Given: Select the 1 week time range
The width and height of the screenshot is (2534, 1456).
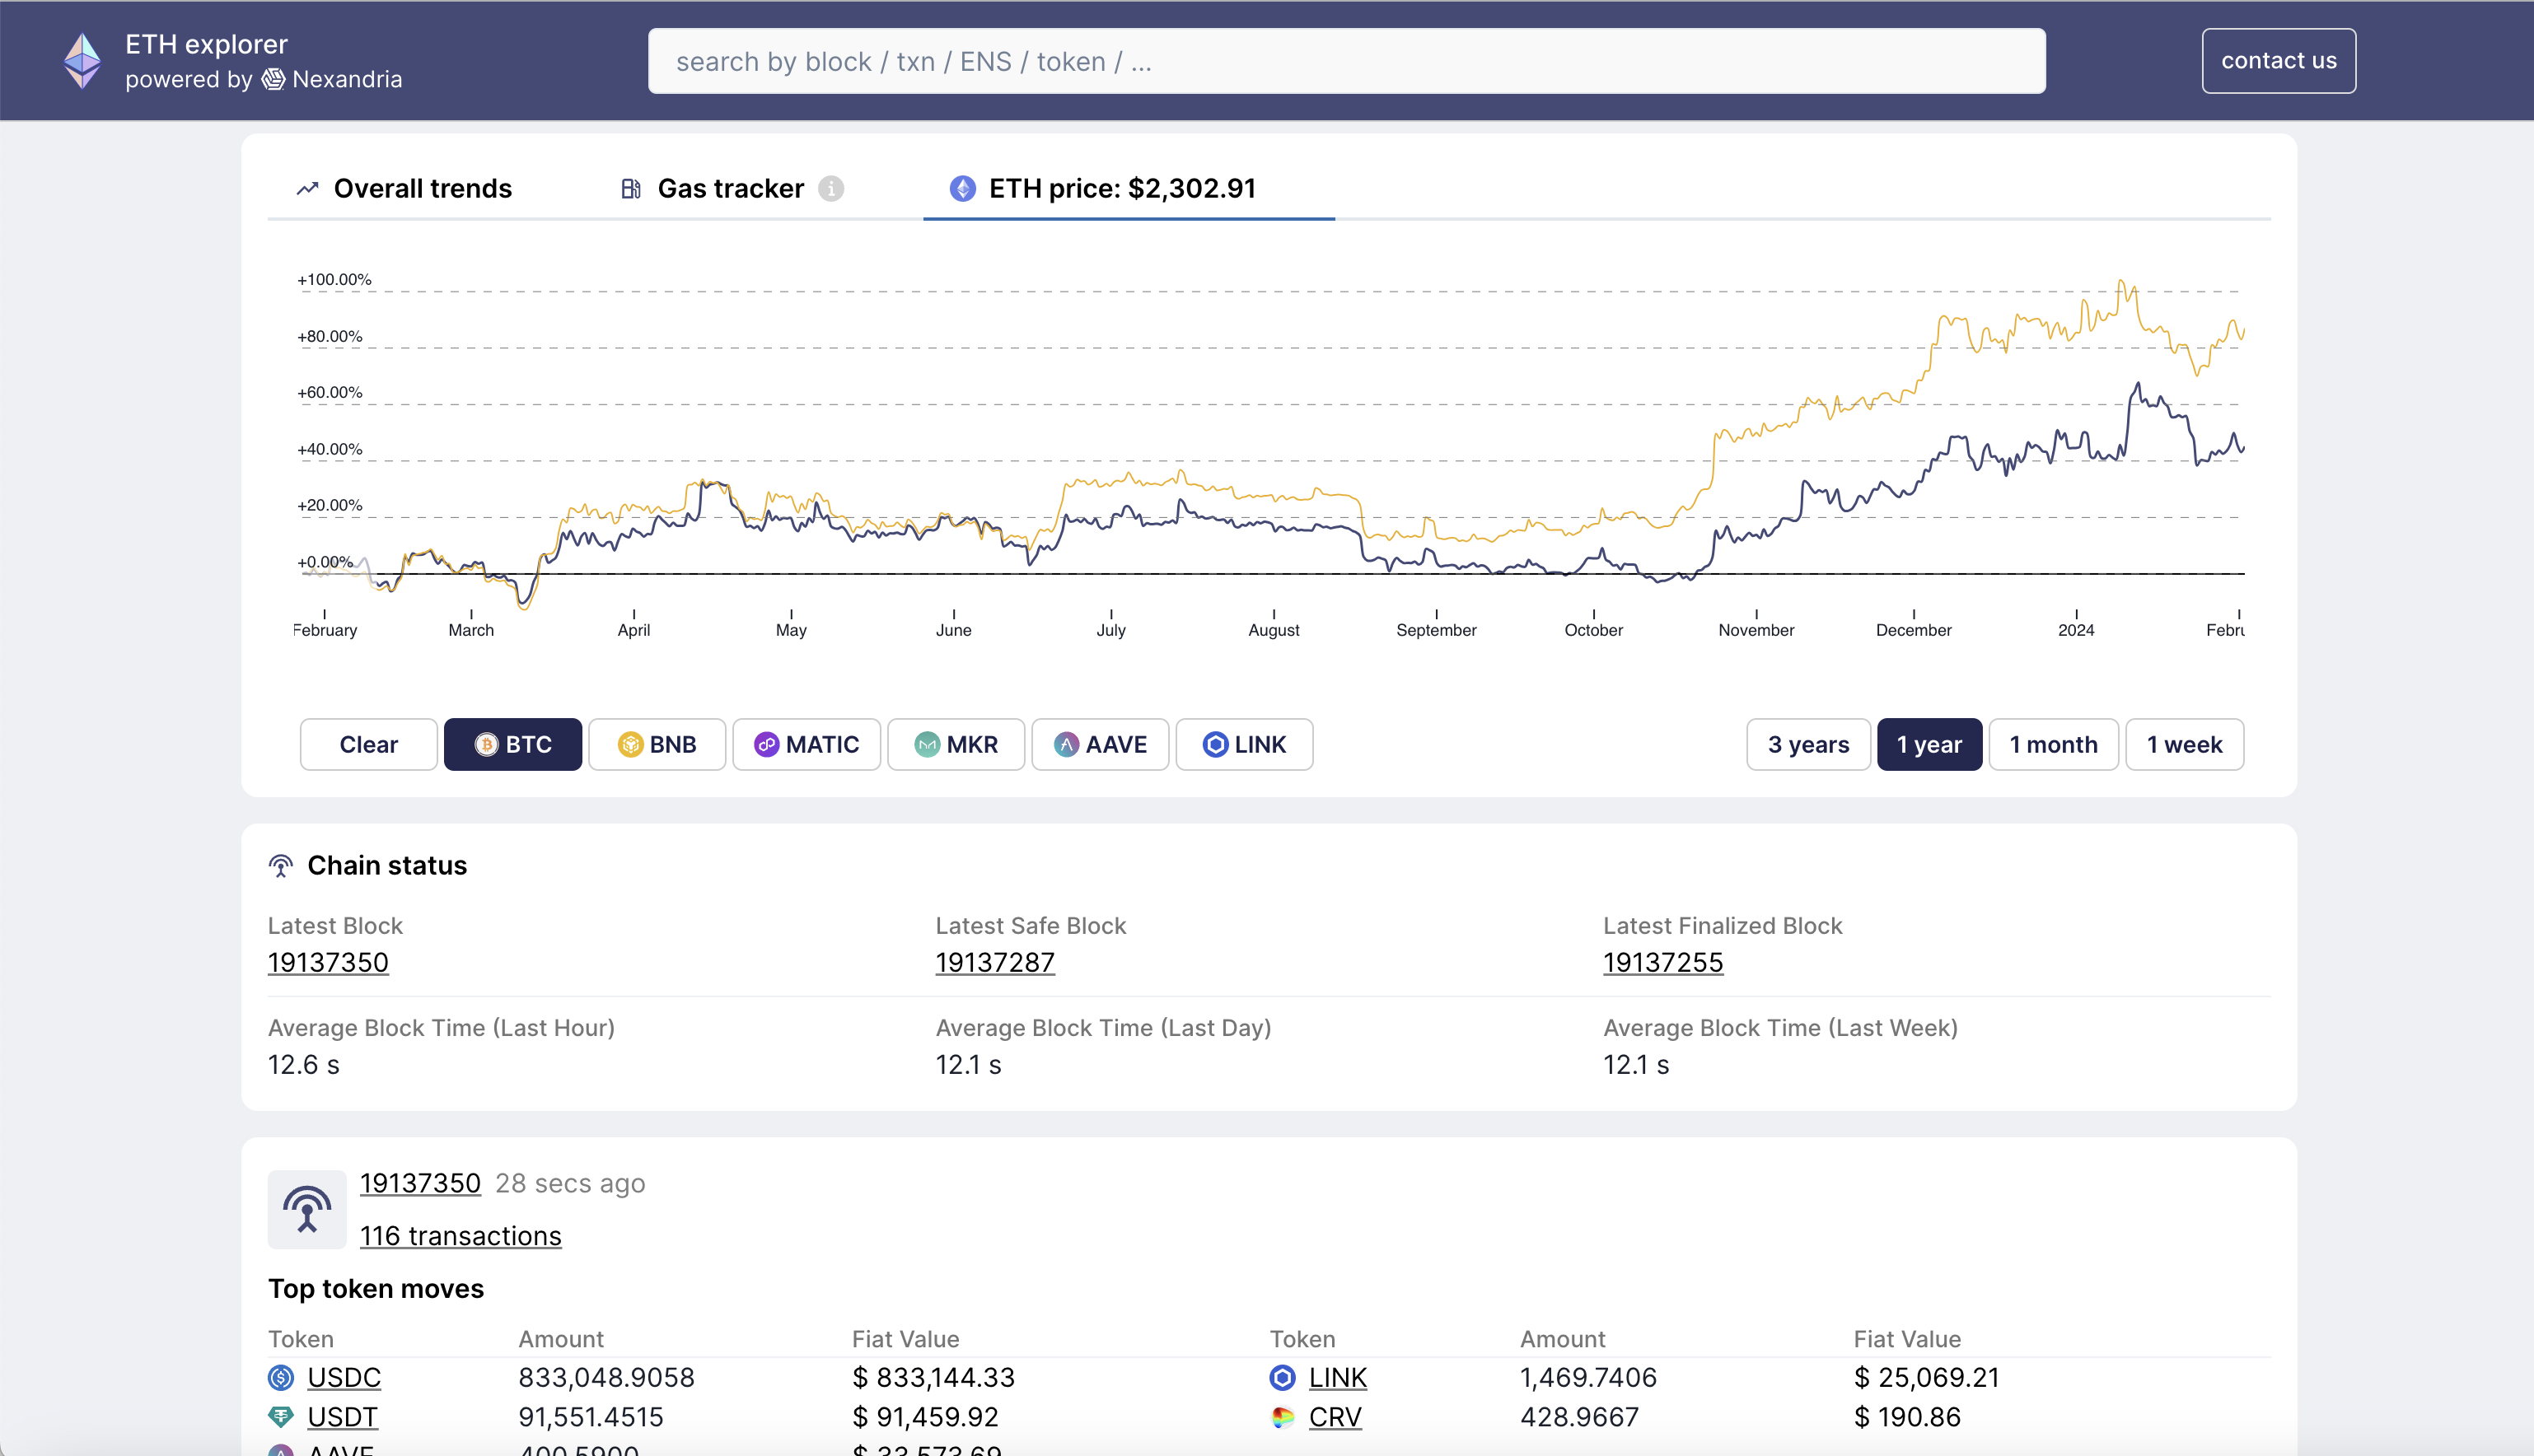Looking at the screenshot, I should (x=2184, y=744).
